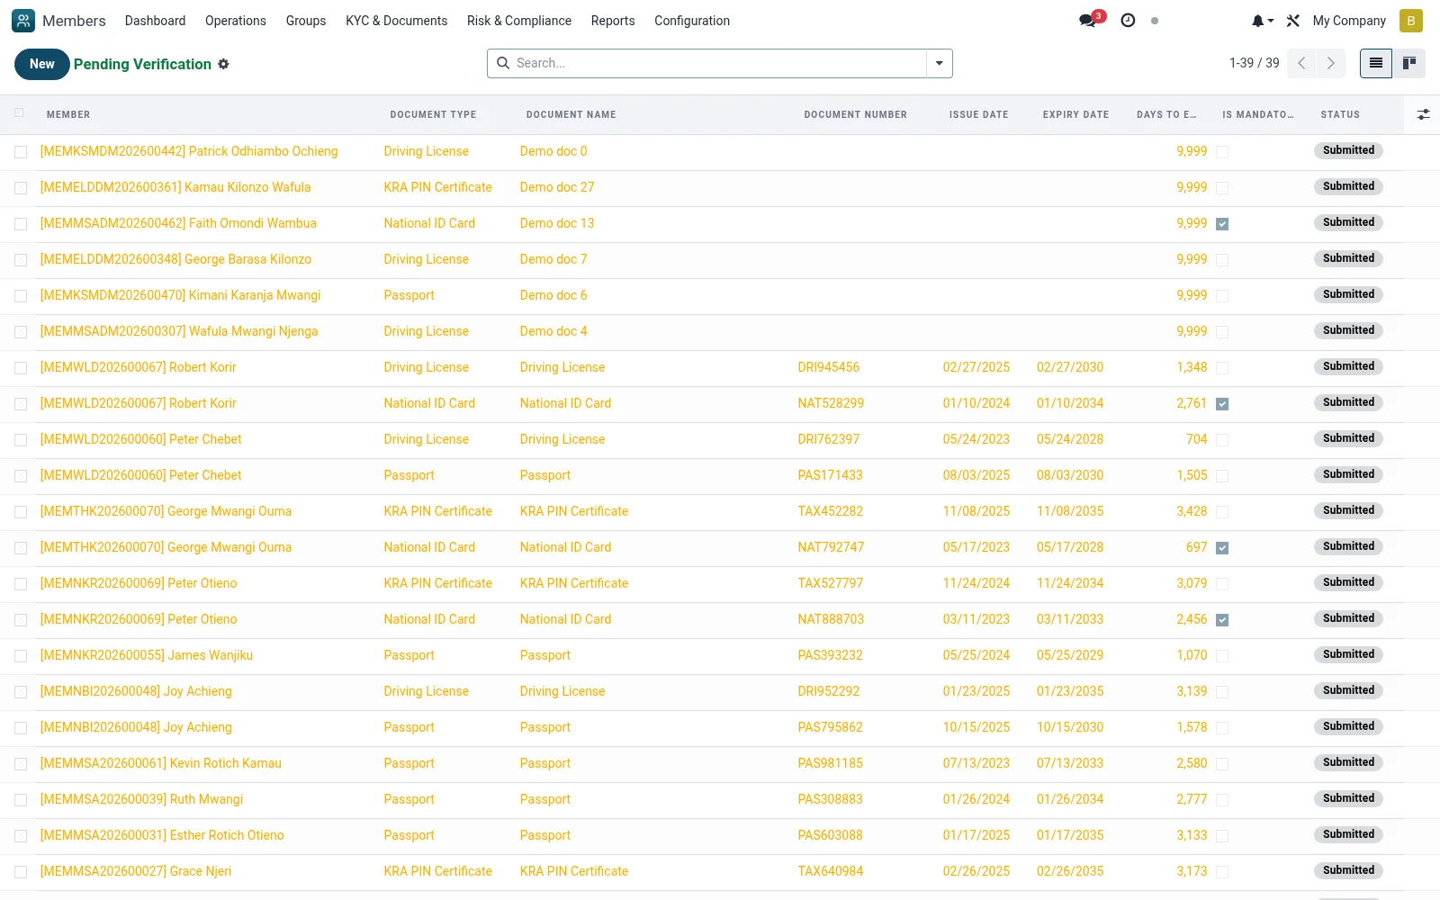This screenshot has height=900, width=1440.
Task: Toggle mandatory checkbox on Demo doc 13 row
Action: click(1222, 224)
